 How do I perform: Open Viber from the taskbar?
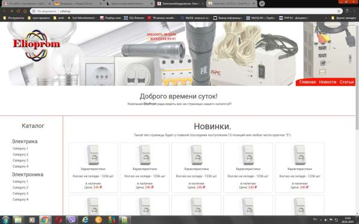72,220
